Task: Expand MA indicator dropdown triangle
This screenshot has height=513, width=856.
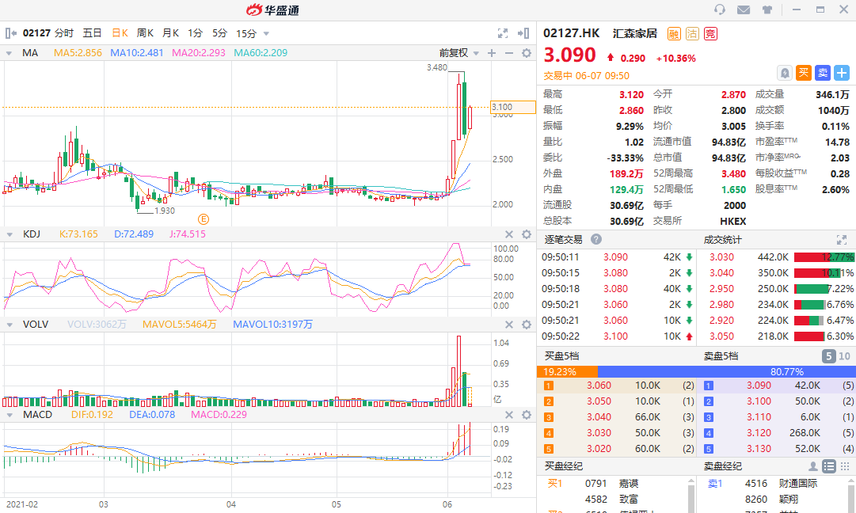Action: pos(10,54)
